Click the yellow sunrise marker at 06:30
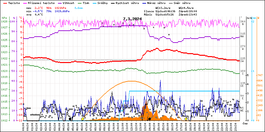This screenshot has height=132, width=265. click(82, 119)
